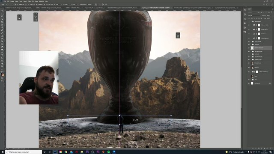This screenshot has height=154, width=274.
Task: Click the Windows Start button
Action: pos(3,152)
